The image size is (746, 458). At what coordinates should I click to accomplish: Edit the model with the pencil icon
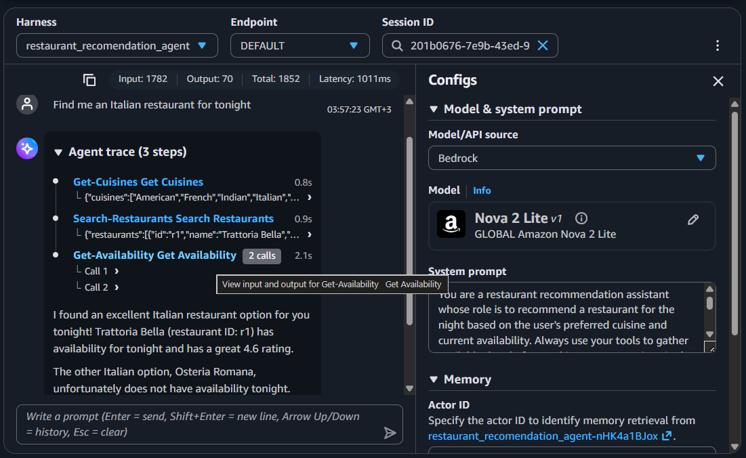[693, 220]
